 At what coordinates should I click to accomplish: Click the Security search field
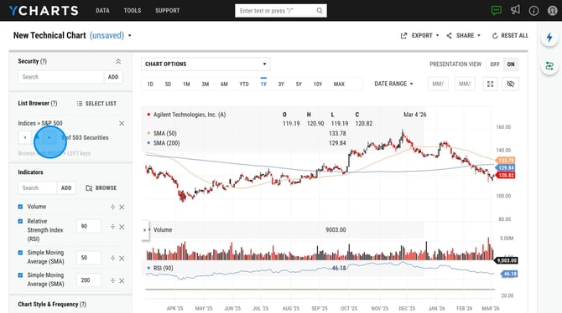pyautogui.click(x=61, y=77)
